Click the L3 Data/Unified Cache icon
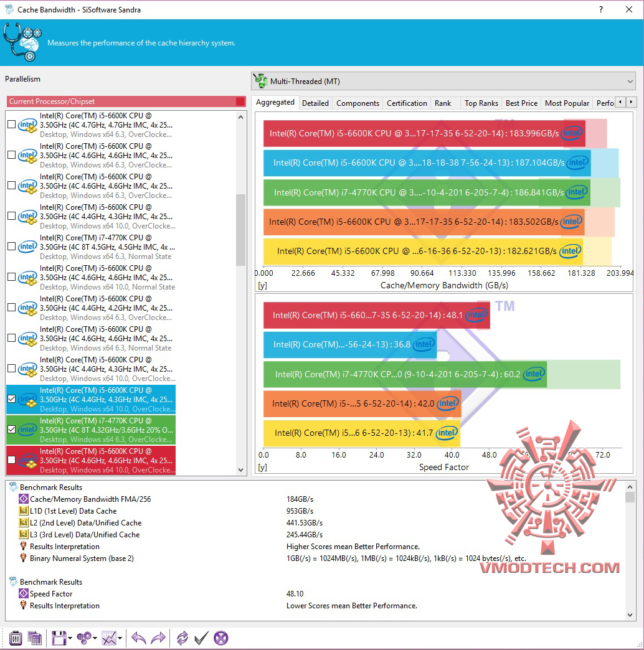Screen dimensions: 644x650 point(24,534)
